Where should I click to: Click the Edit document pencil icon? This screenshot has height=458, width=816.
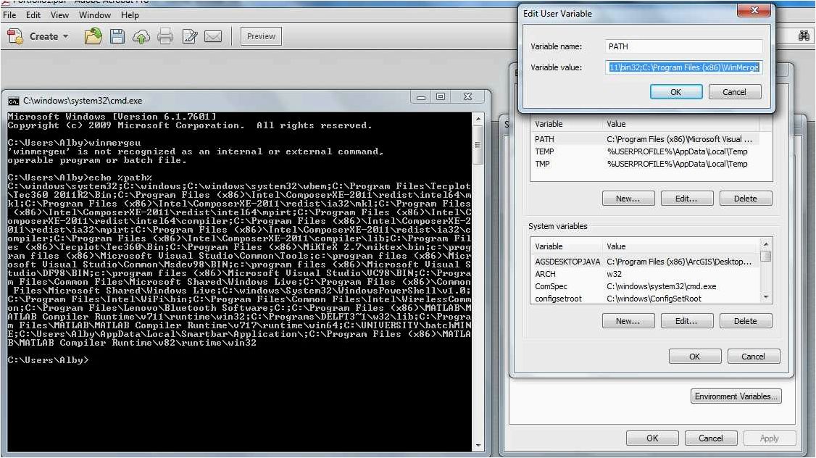click(190, 36)
